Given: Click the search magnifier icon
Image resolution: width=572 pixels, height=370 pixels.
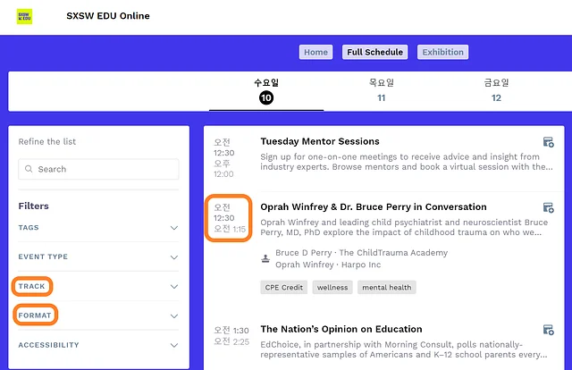Looking at the screenshot, I should pos(29,169).
